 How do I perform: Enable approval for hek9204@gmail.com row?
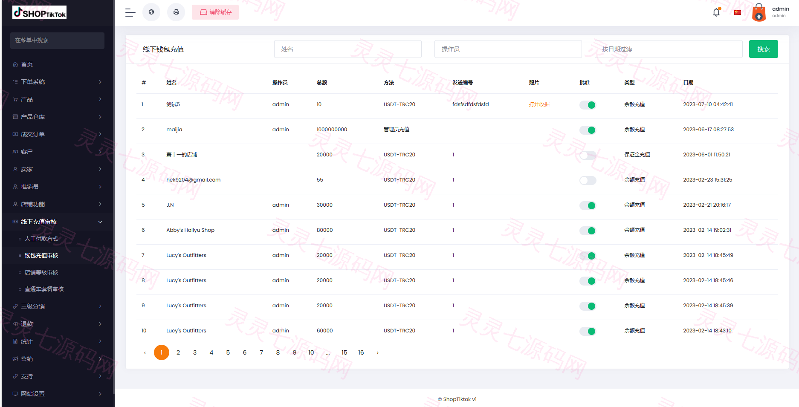[x=588, y=180]
